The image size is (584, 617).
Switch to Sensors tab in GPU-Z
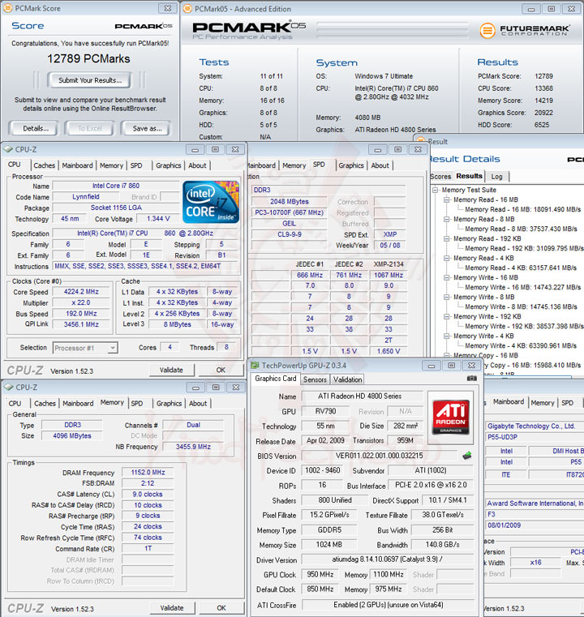pos(315,379)
